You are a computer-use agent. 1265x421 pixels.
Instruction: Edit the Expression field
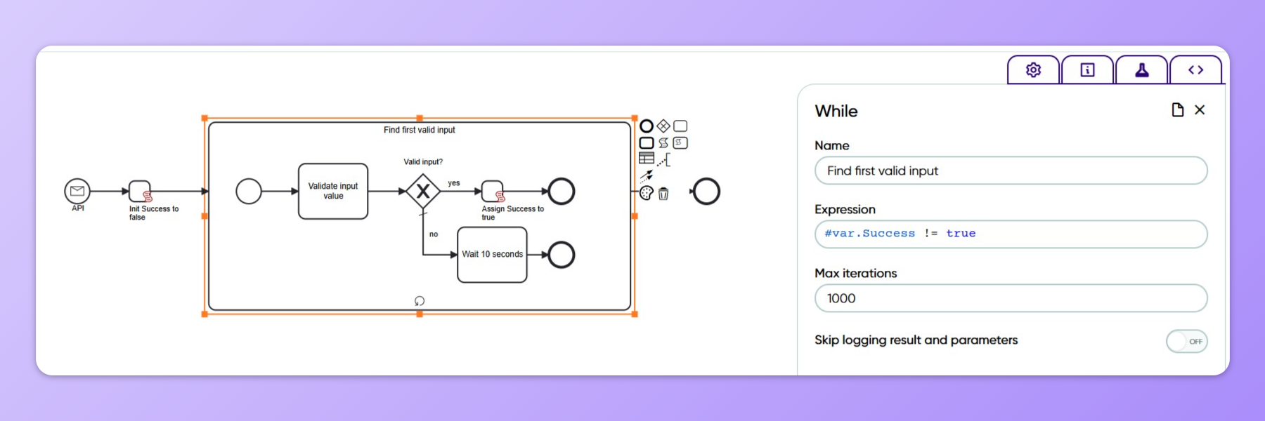pyautogui.click(x=1011, y=234)
